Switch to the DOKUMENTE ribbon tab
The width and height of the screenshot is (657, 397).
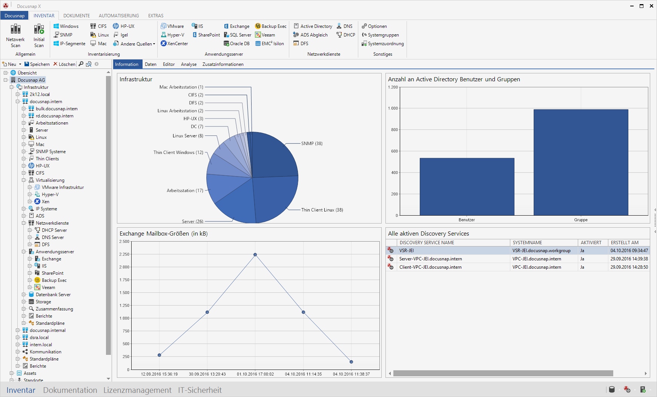tap(77, 16)
